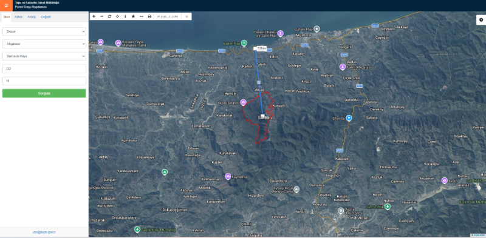Click the Kocaali Yayla Mahallesi Sahil marker
Viewport: 486px width, 238px height.
[118, 43]
